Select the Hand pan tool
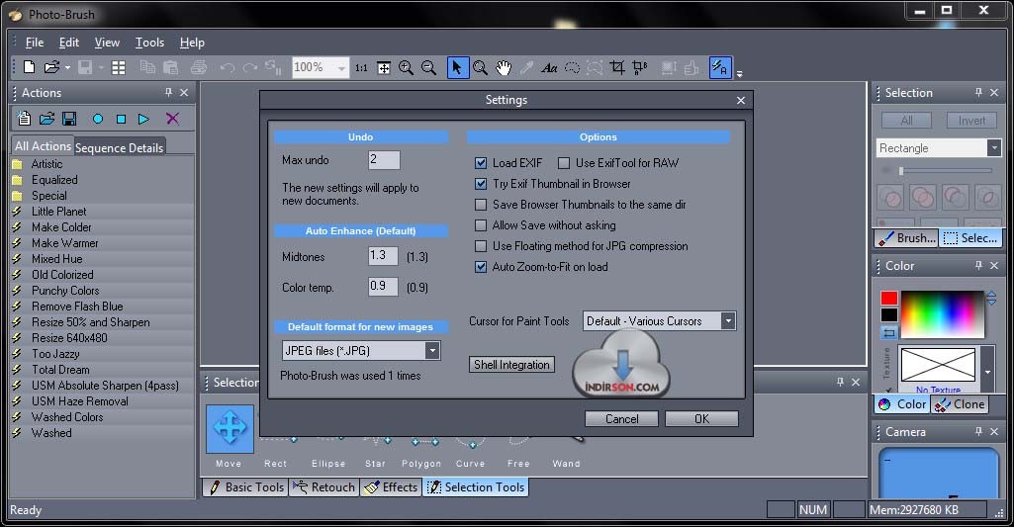 (x=504, y=68)
